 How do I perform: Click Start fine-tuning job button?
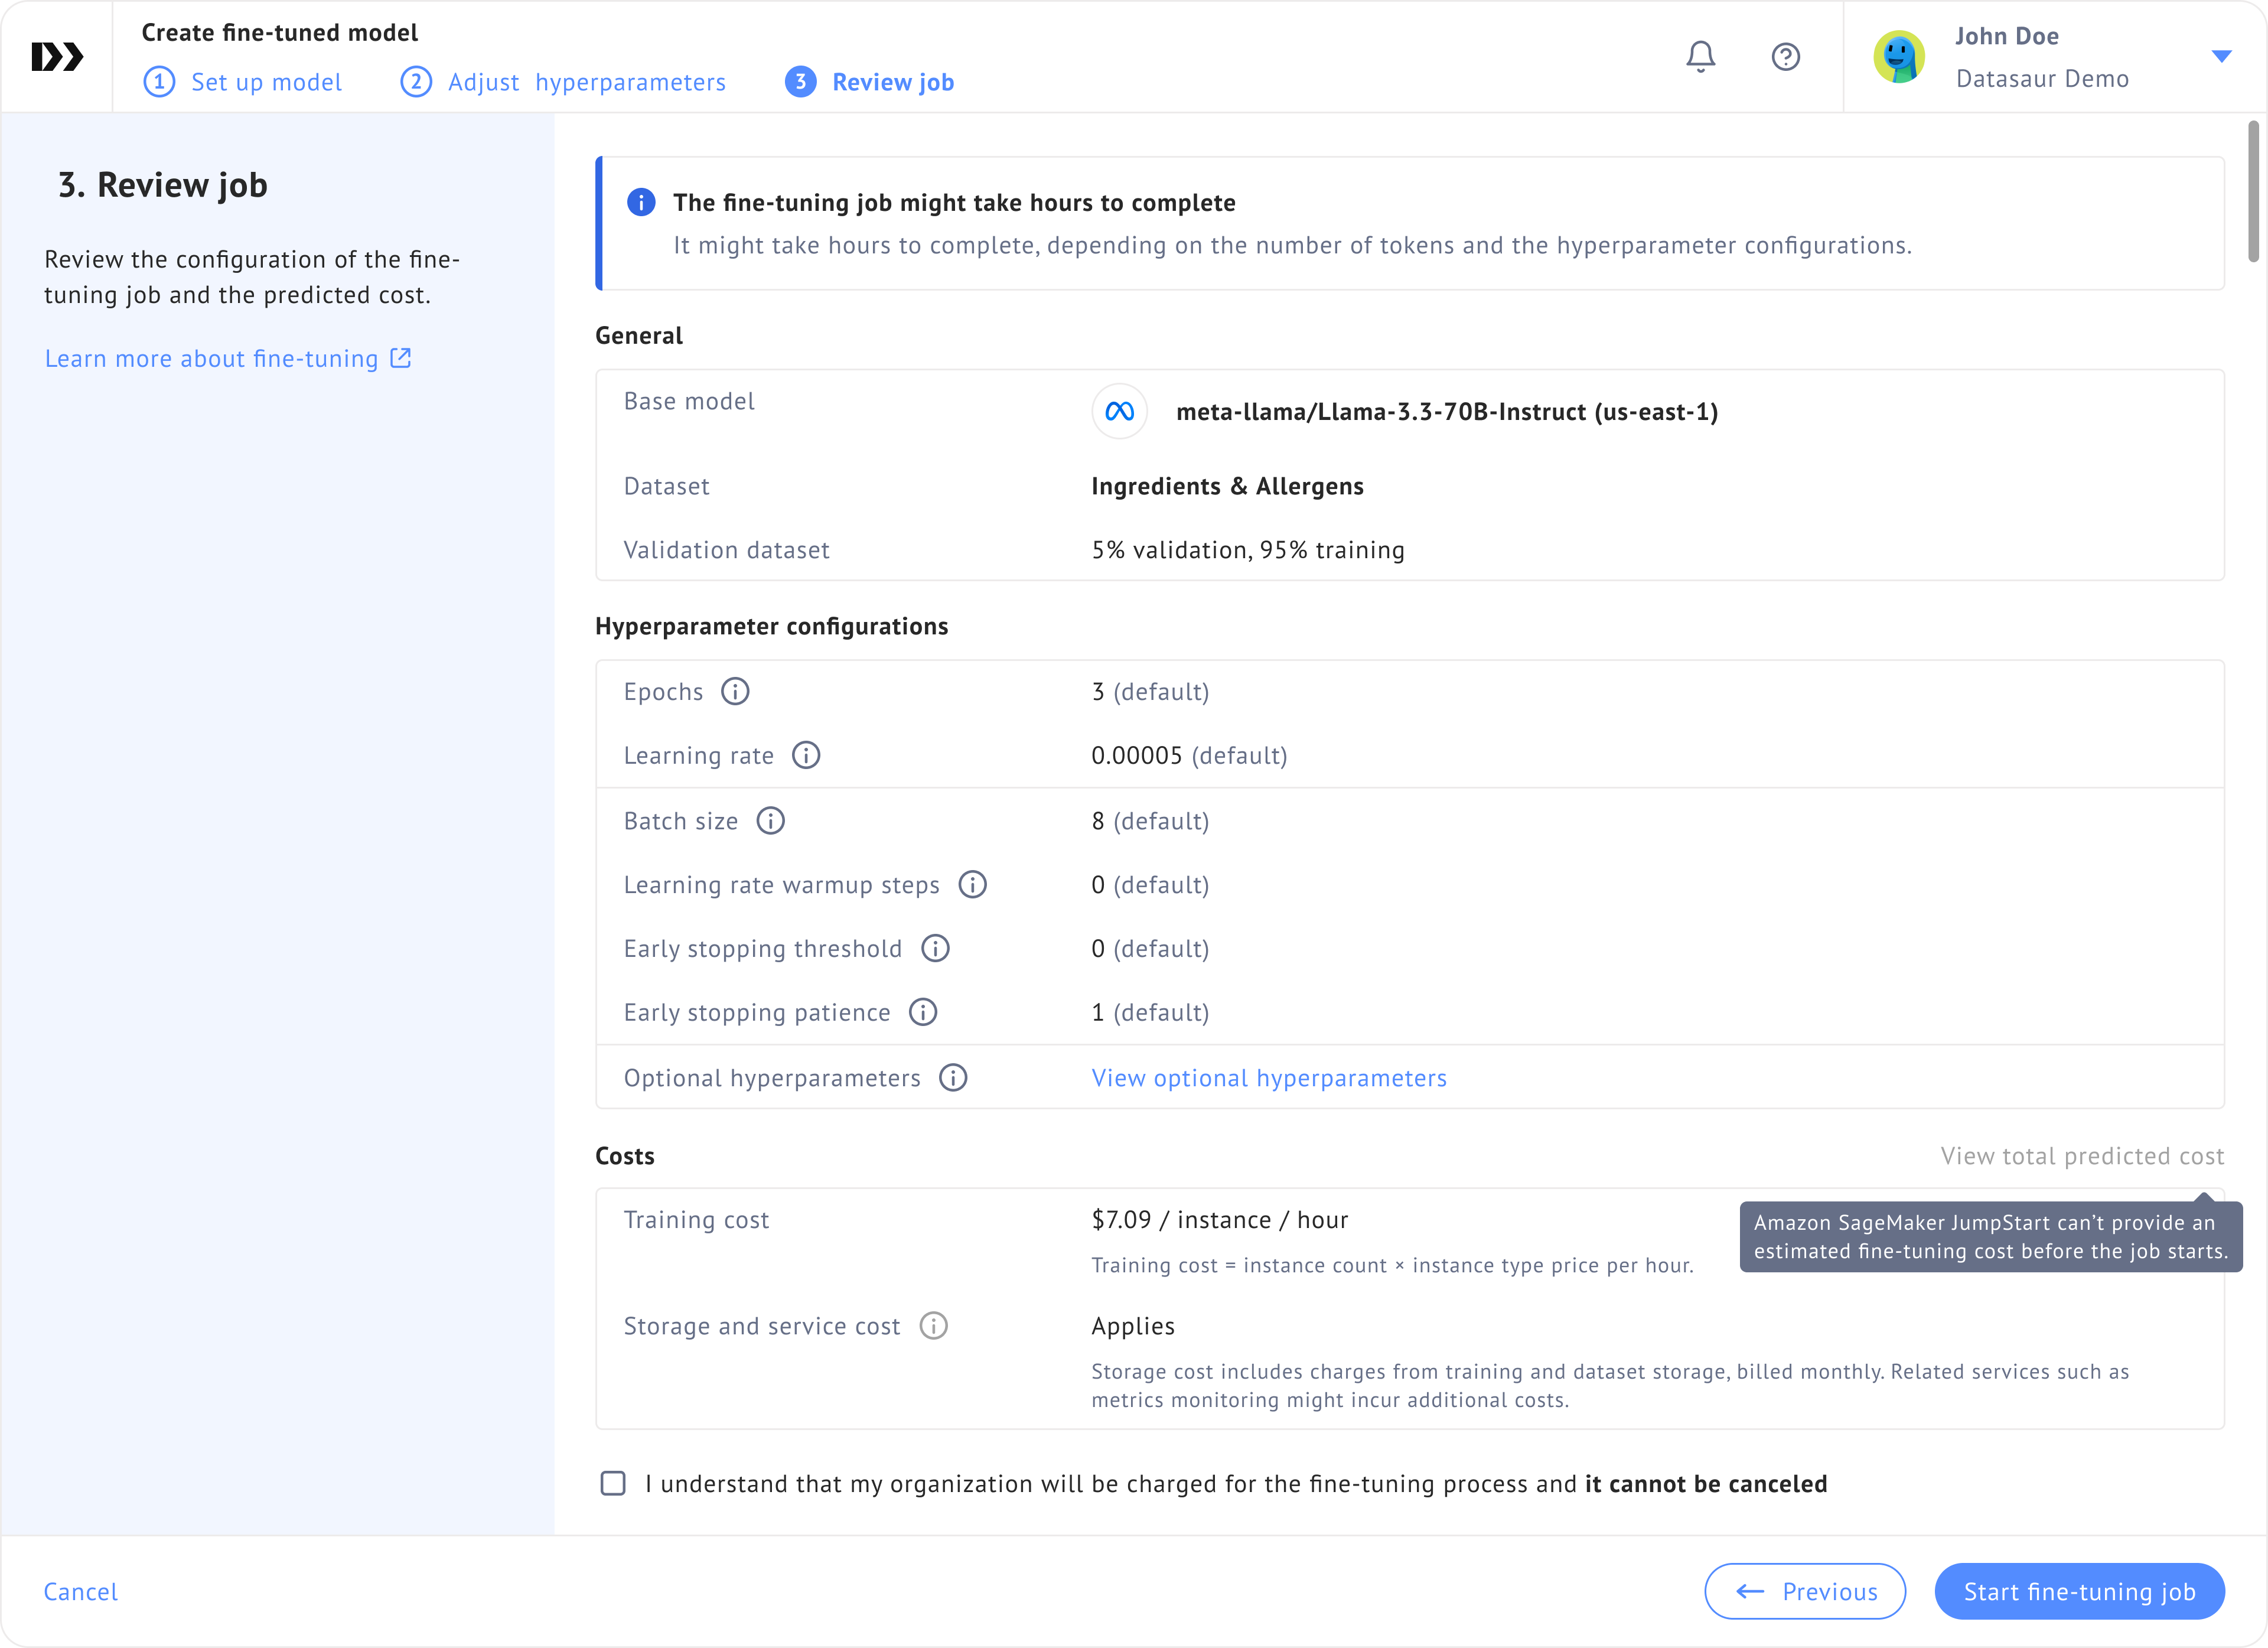[x=2079, y=1591]
